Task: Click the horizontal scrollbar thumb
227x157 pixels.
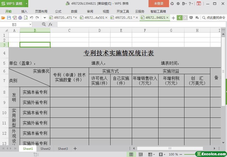Action: click(170, 148)
